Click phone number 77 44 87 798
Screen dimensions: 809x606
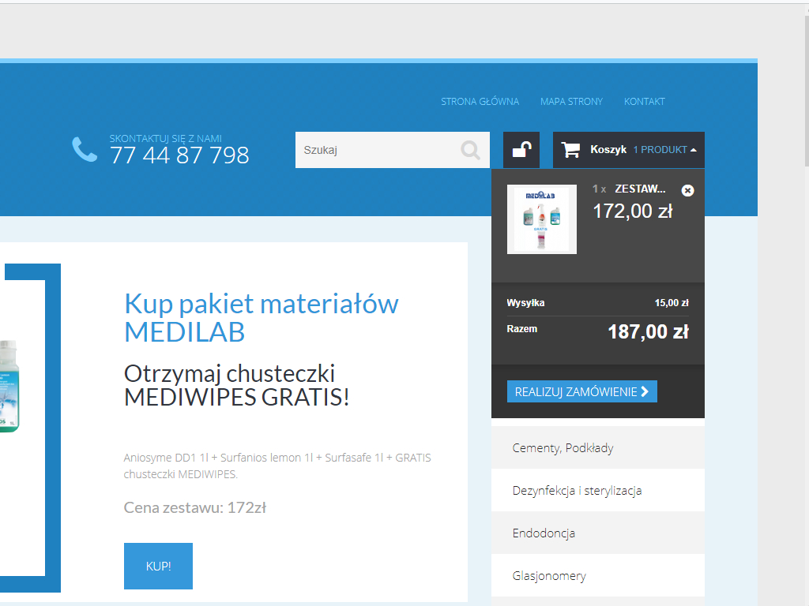tap(179, 155)
